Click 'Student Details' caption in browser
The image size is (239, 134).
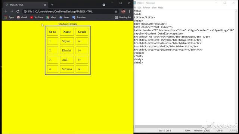(x=68, y=24)
